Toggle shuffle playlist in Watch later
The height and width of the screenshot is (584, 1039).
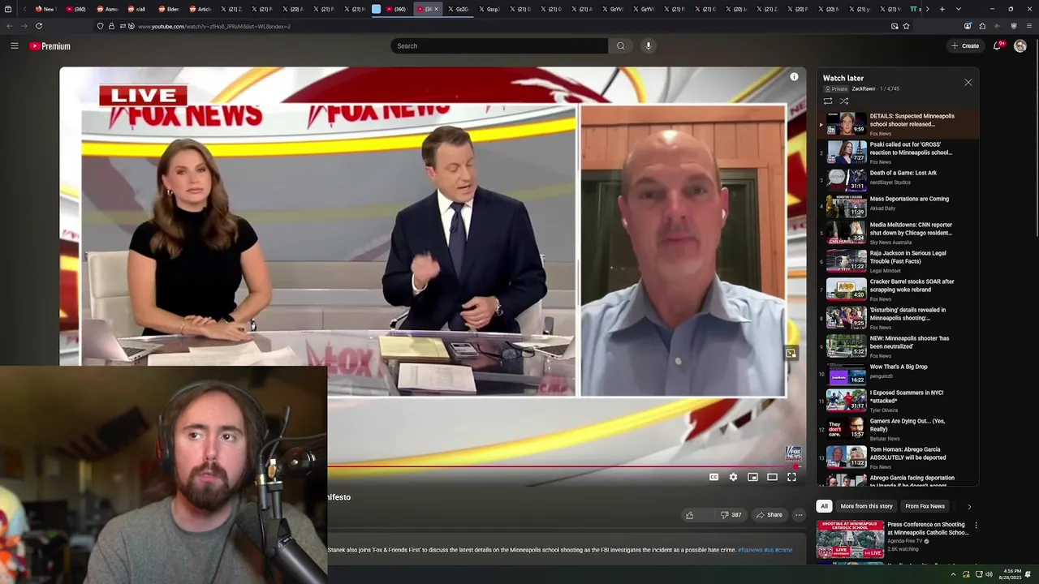pyautogui.click(x=844, y=101)
